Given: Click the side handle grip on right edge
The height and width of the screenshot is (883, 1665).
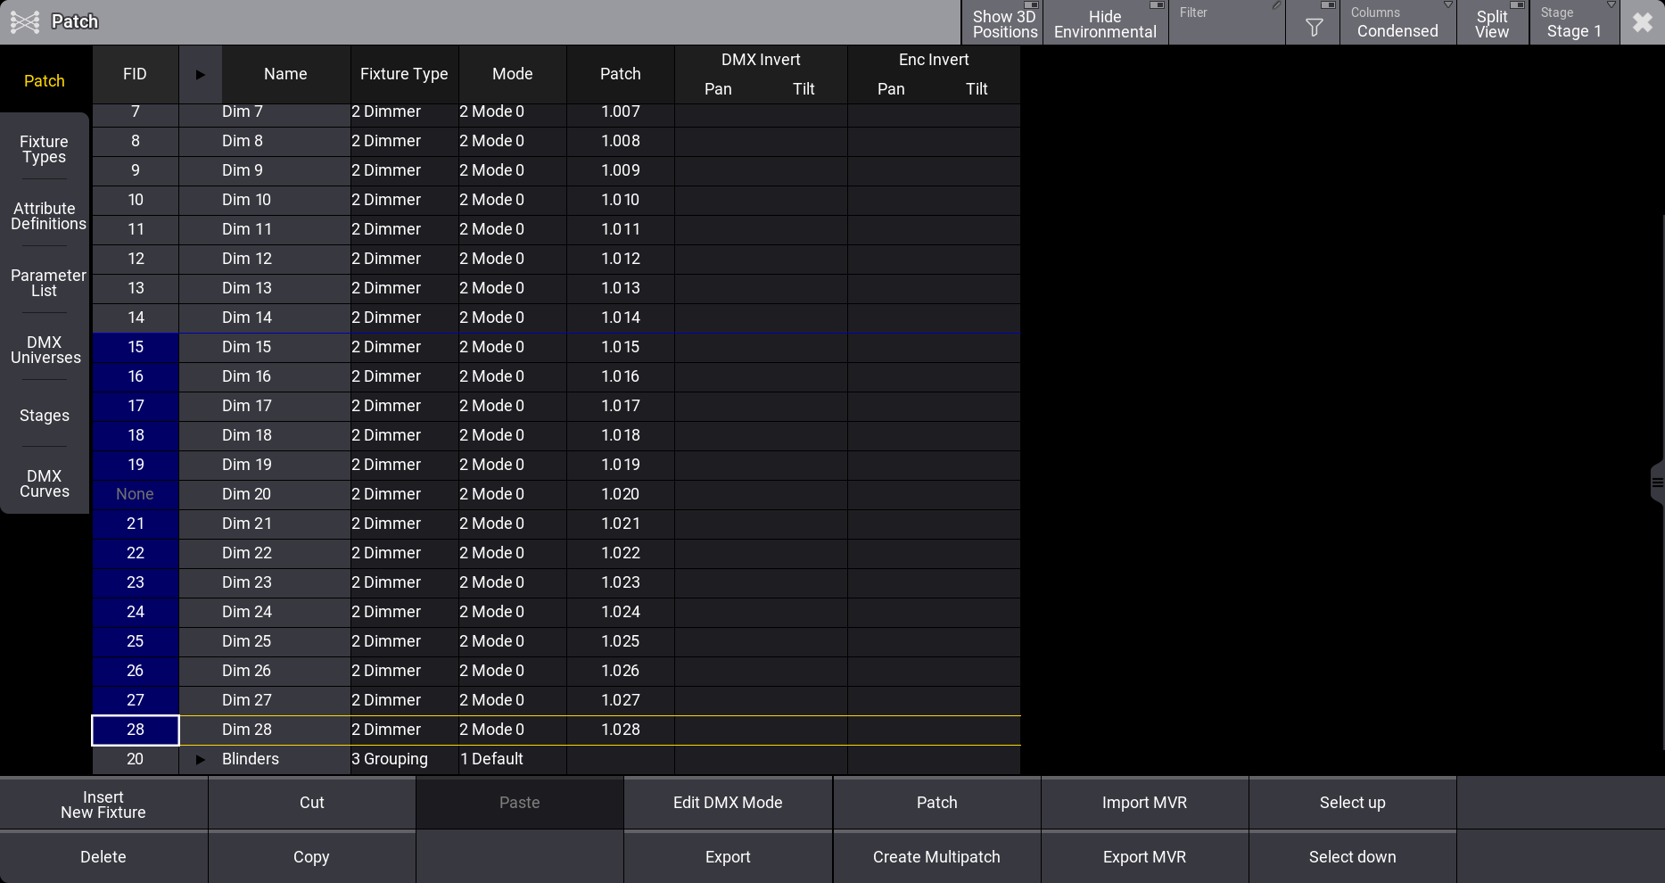Looking at the screenshot, I should tap(1657, 483).
